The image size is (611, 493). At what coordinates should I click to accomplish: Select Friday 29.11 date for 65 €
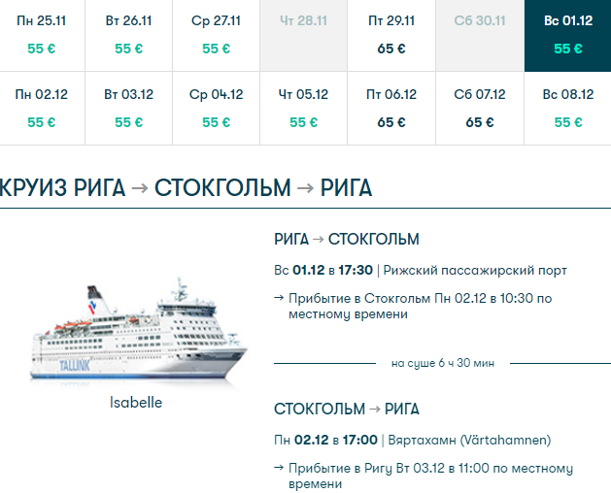tap(391, 34)
